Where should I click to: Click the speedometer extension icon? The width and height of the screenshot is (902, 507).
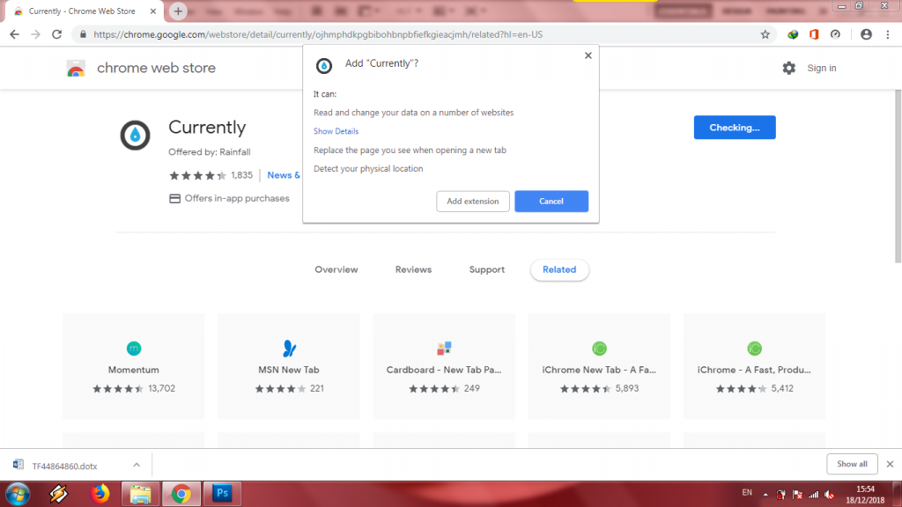pos(835,34)
